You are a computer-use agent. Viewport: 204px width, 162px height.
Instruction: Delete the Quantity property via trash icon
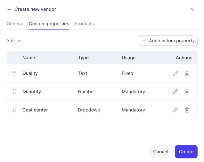click(x=187, y=92)
